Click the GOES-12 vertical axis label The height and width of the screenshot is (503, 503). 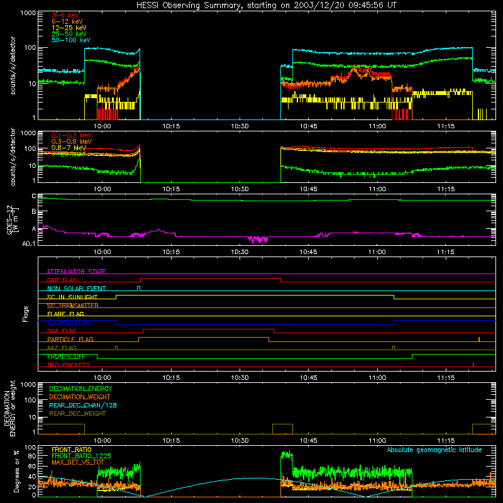12,220
